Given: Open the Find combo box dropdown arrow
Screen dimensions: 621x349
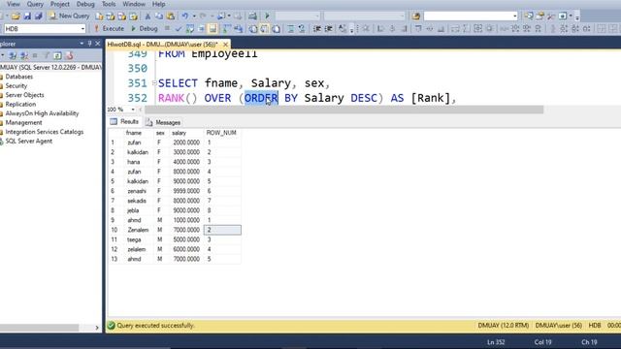Looking at the screenshot, I should click(x=514, y=16).
